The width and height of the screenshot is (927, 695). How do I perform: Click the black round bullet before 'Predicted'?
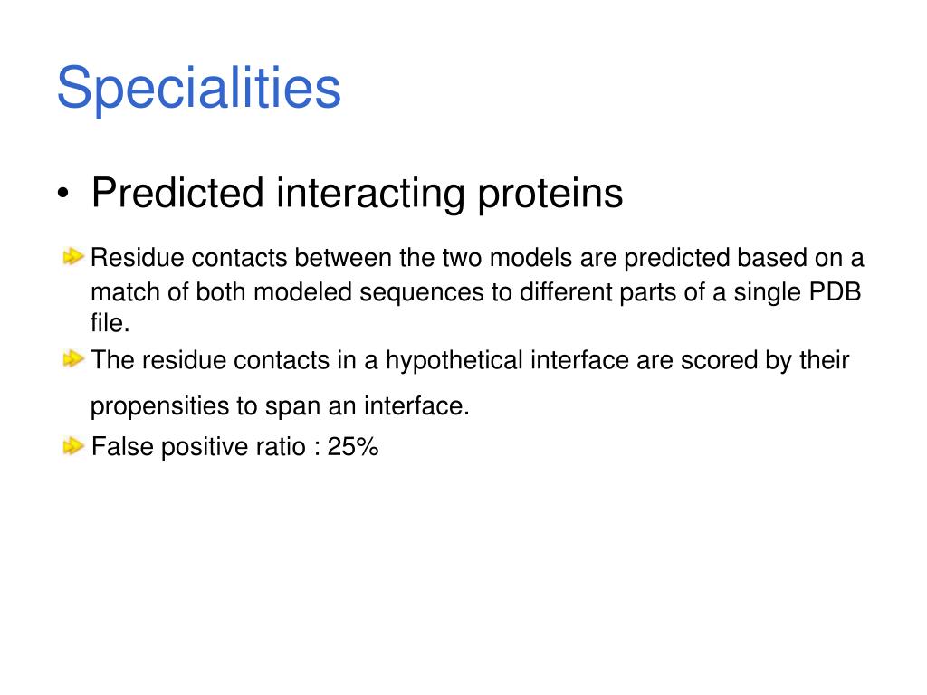(63, 194)
